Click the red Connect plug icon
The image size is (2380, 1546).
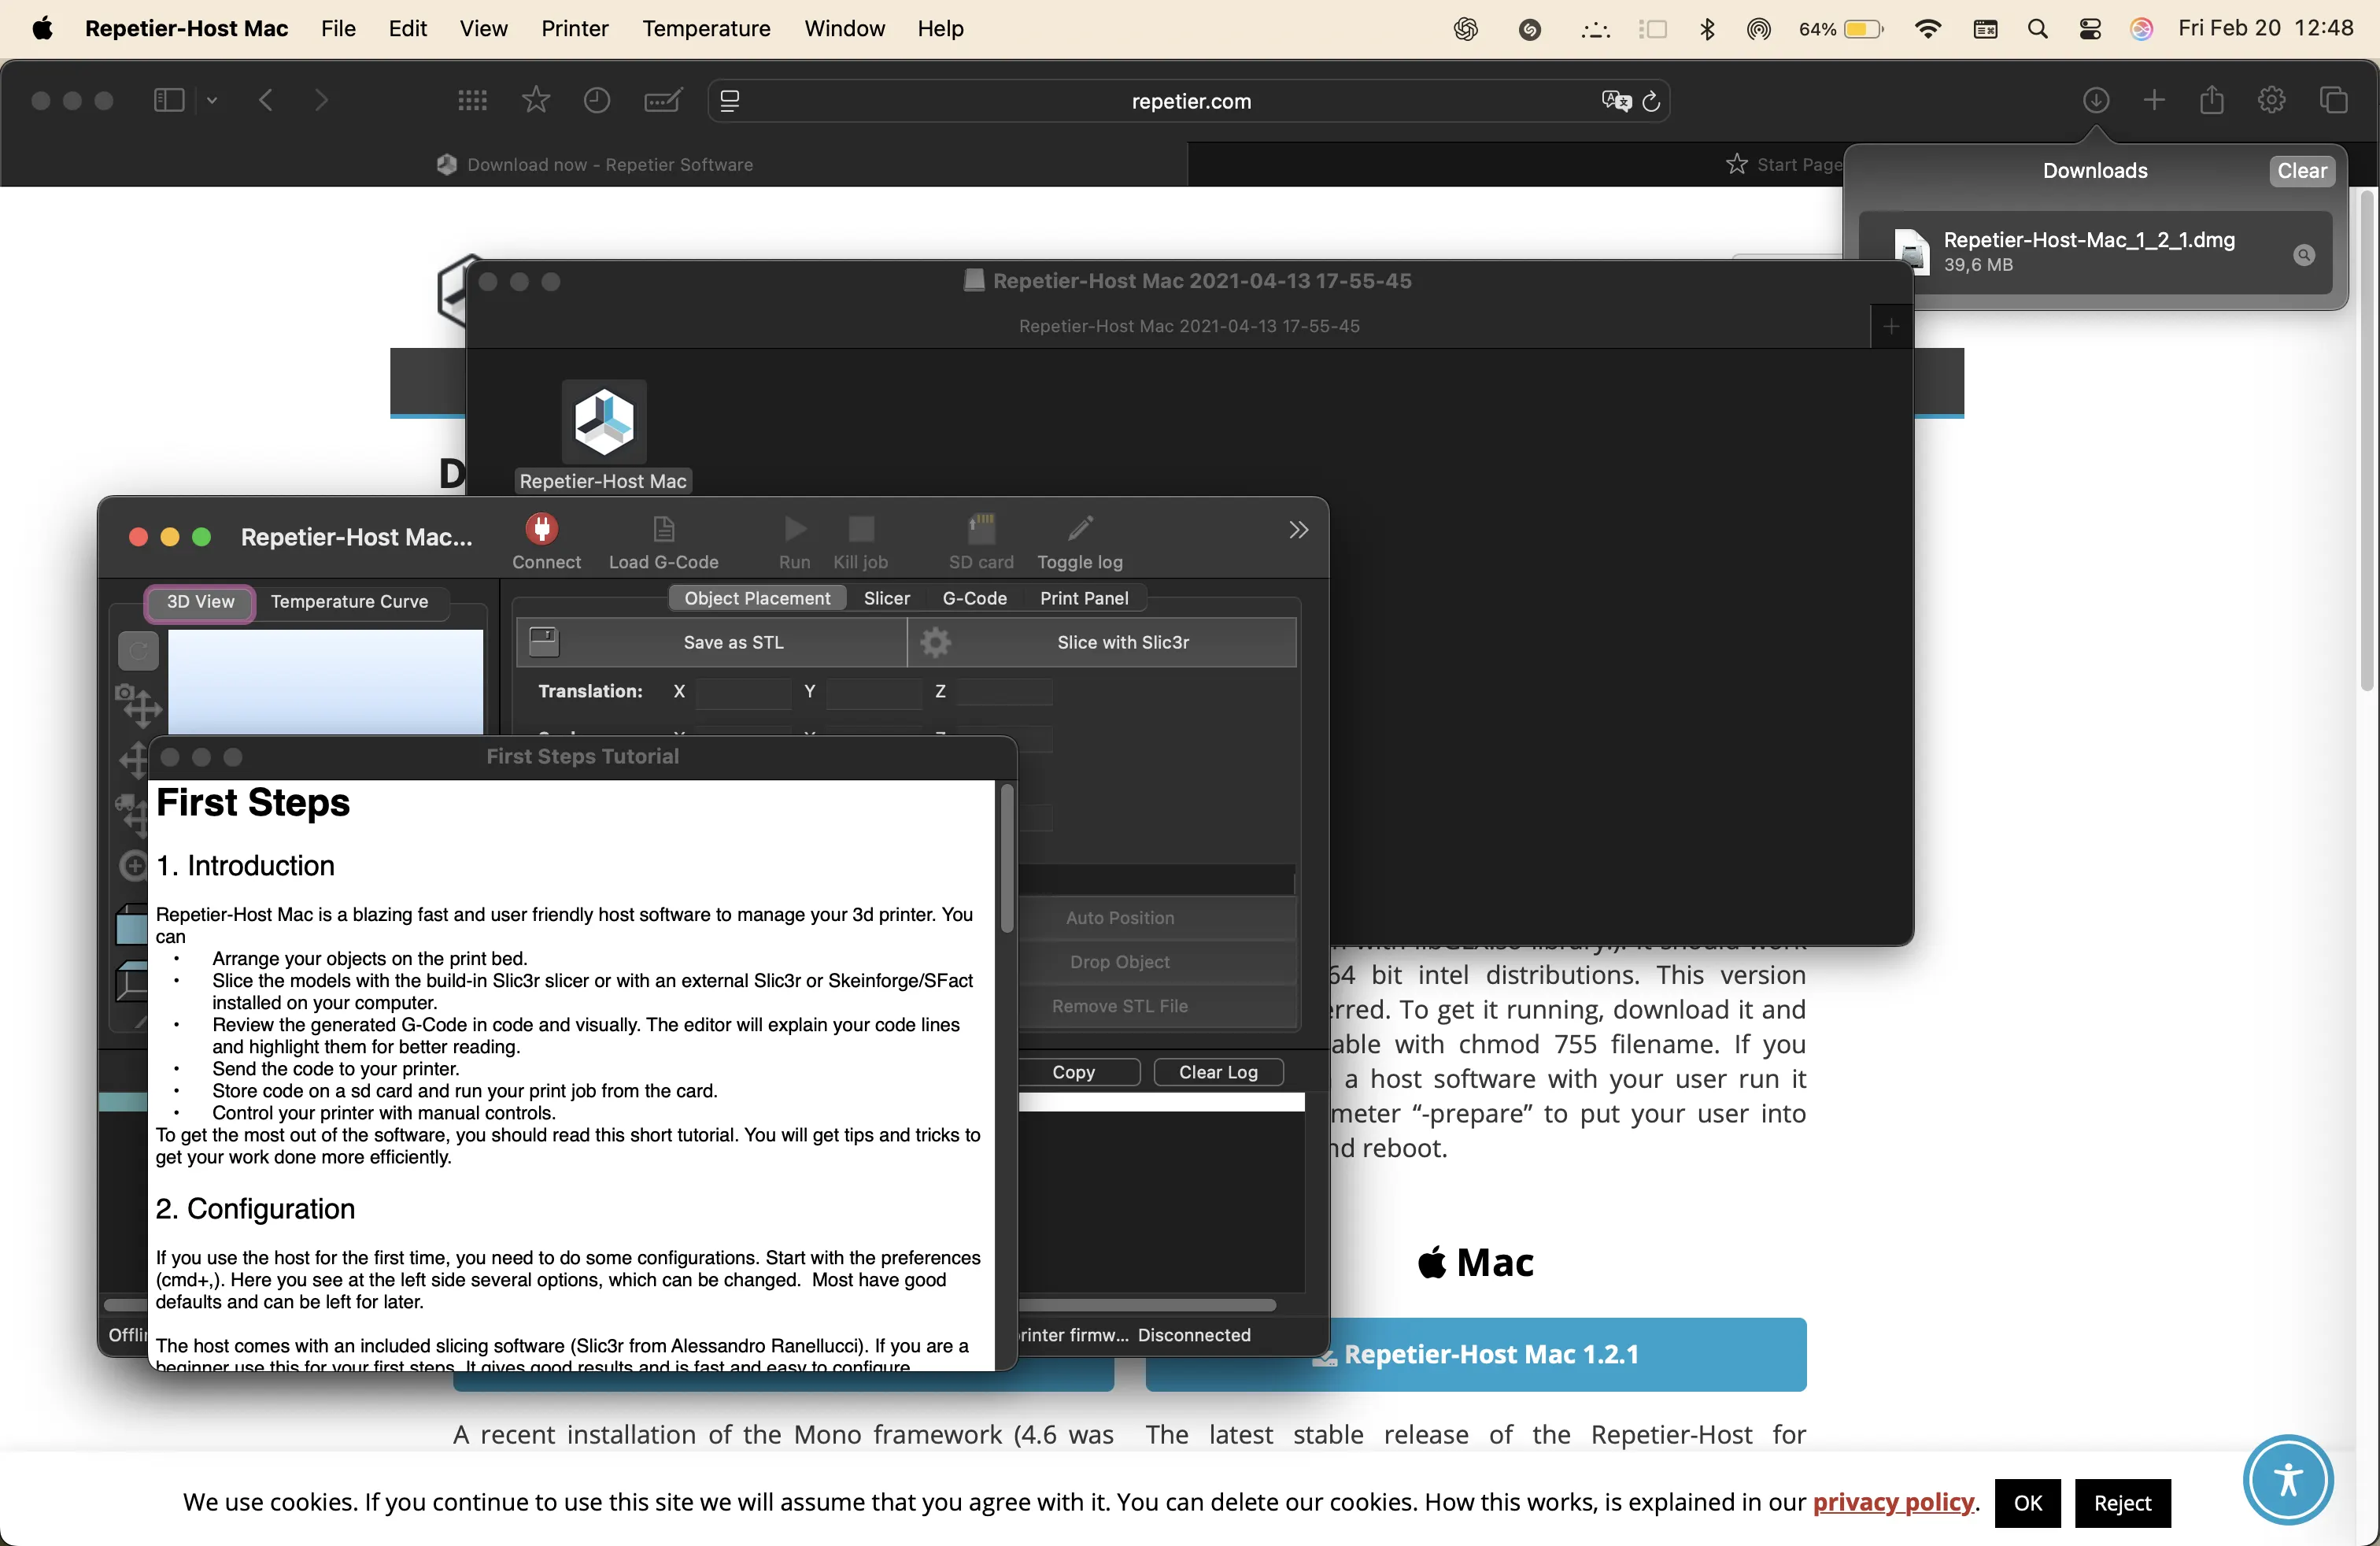coord(542,528)
